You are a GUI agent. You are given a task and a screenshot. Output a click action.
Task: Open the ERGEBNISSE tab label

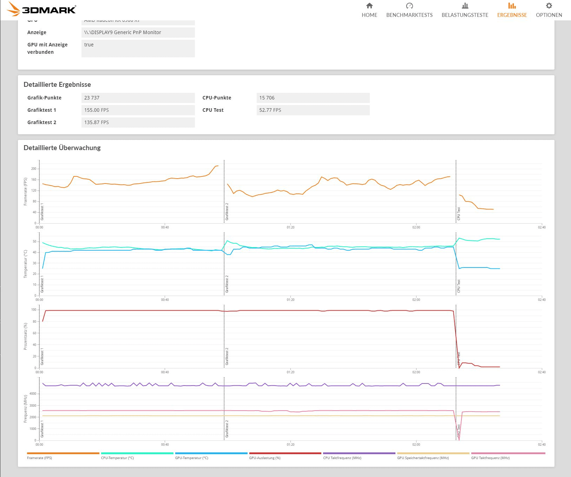click(512, 15)
